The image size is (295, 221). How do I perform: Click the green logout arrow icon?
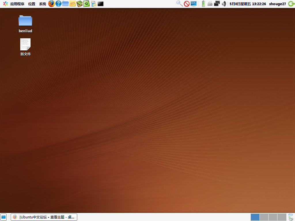pos(291,4)
